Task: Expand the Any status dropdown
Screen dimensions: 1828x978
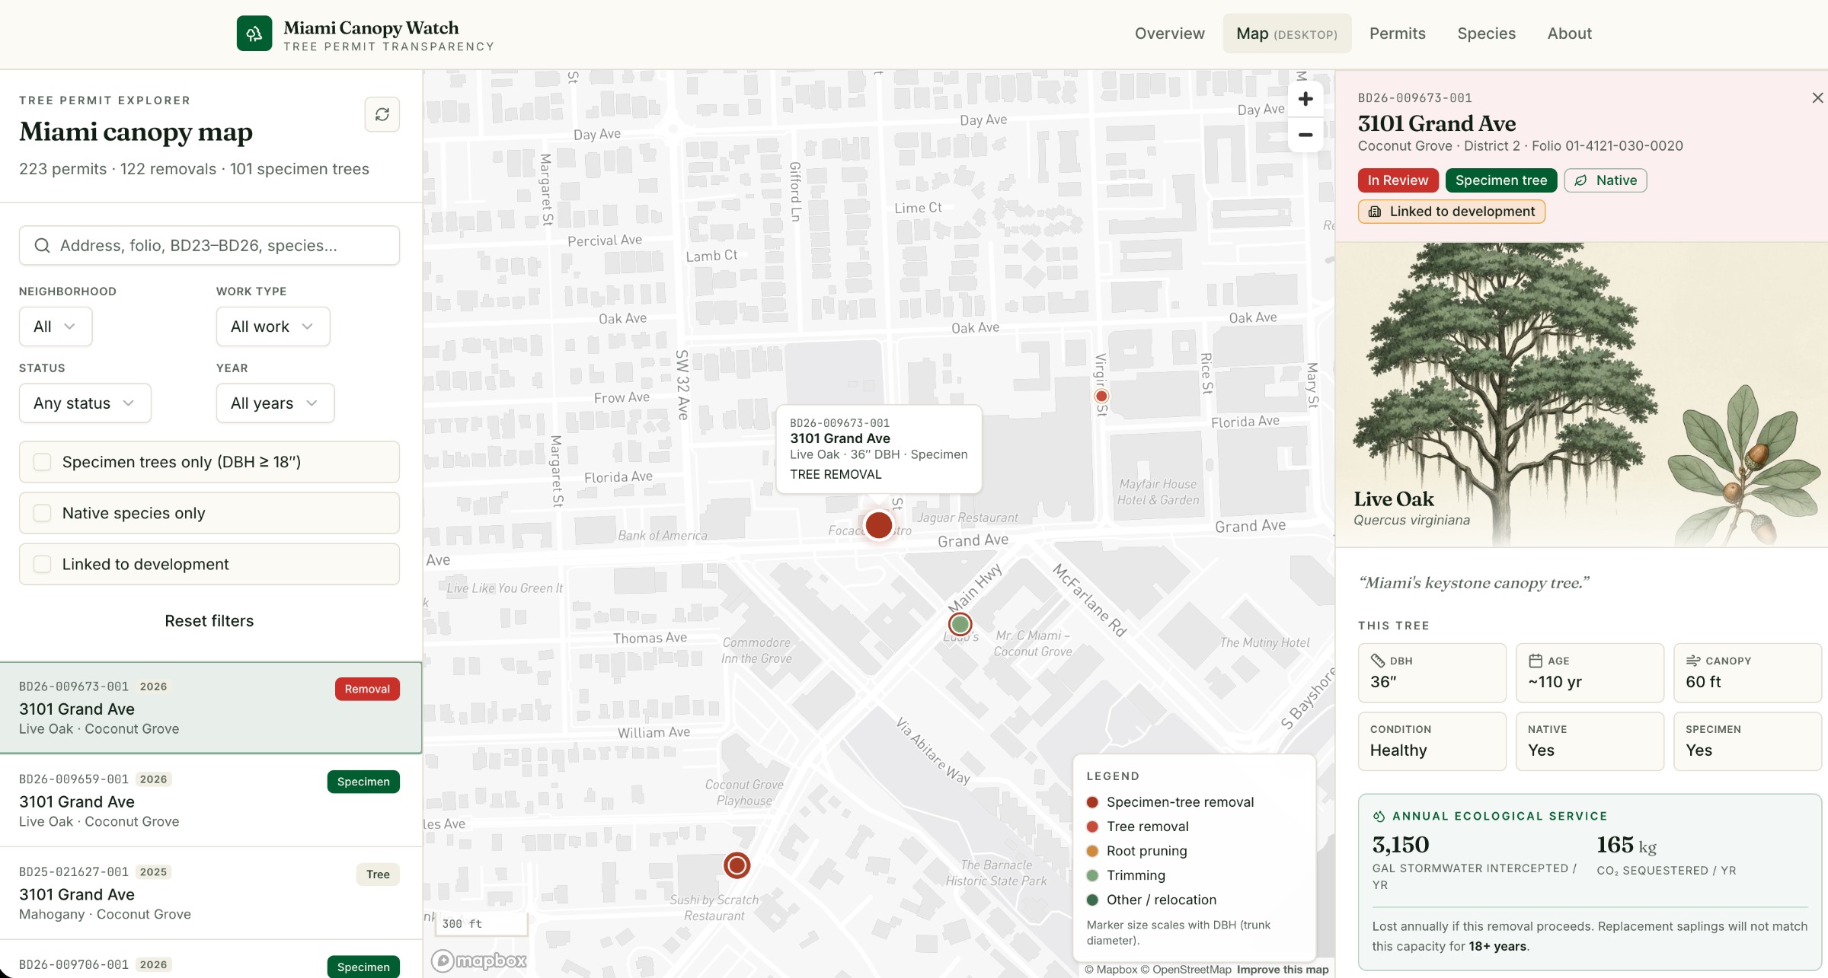Action: (85, 403)
